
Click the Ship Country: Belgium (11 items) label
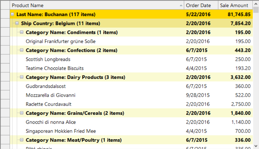(x=60, y=23)
